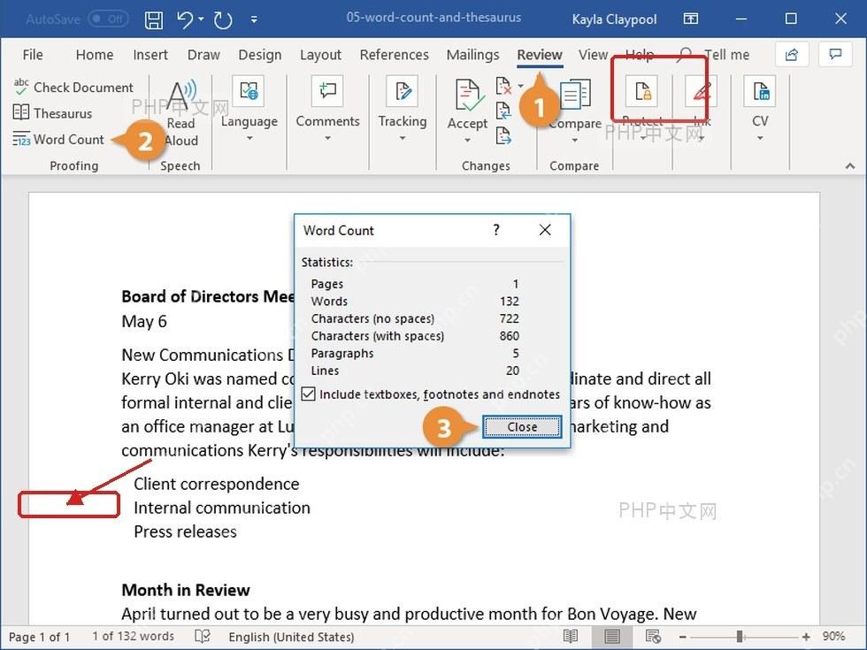Click the Save icon in title bar

click(154, 19)
